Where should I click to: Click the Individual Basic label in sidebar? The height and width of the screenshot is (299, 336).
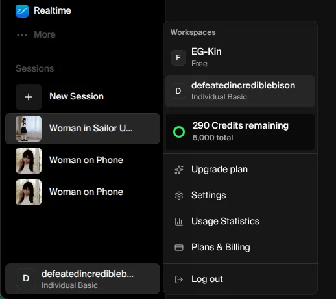click(x=69, y=285)
